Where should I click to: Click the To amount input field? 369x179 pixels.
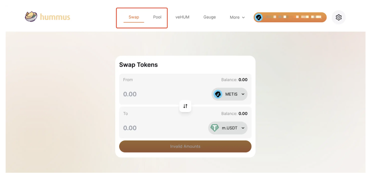pyautogui.click(x=165, y=128)
